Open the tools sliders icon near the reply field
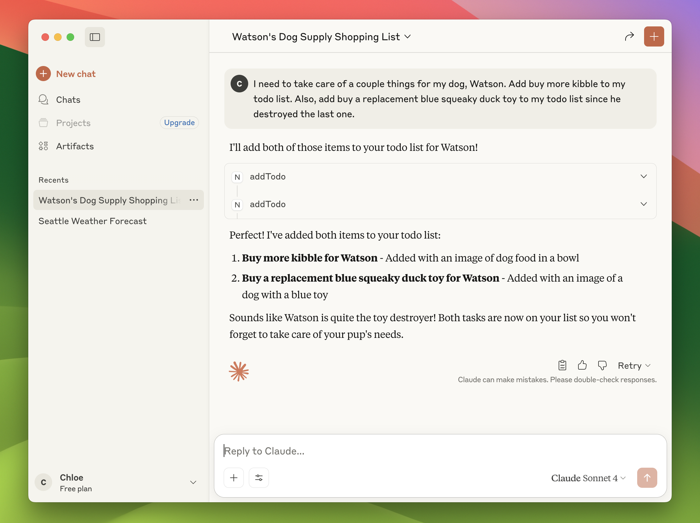Screen dimensions: 700x523 [259, 478]
